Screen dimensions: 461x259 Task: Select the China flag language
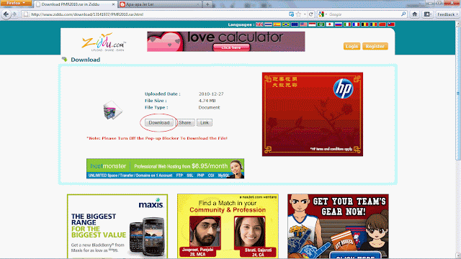click(382, 24)
